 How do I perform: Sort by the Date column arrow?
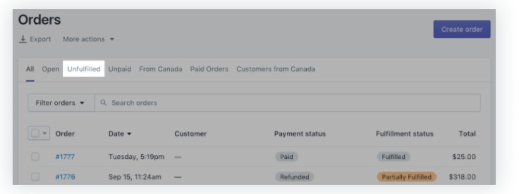(129, 134)
